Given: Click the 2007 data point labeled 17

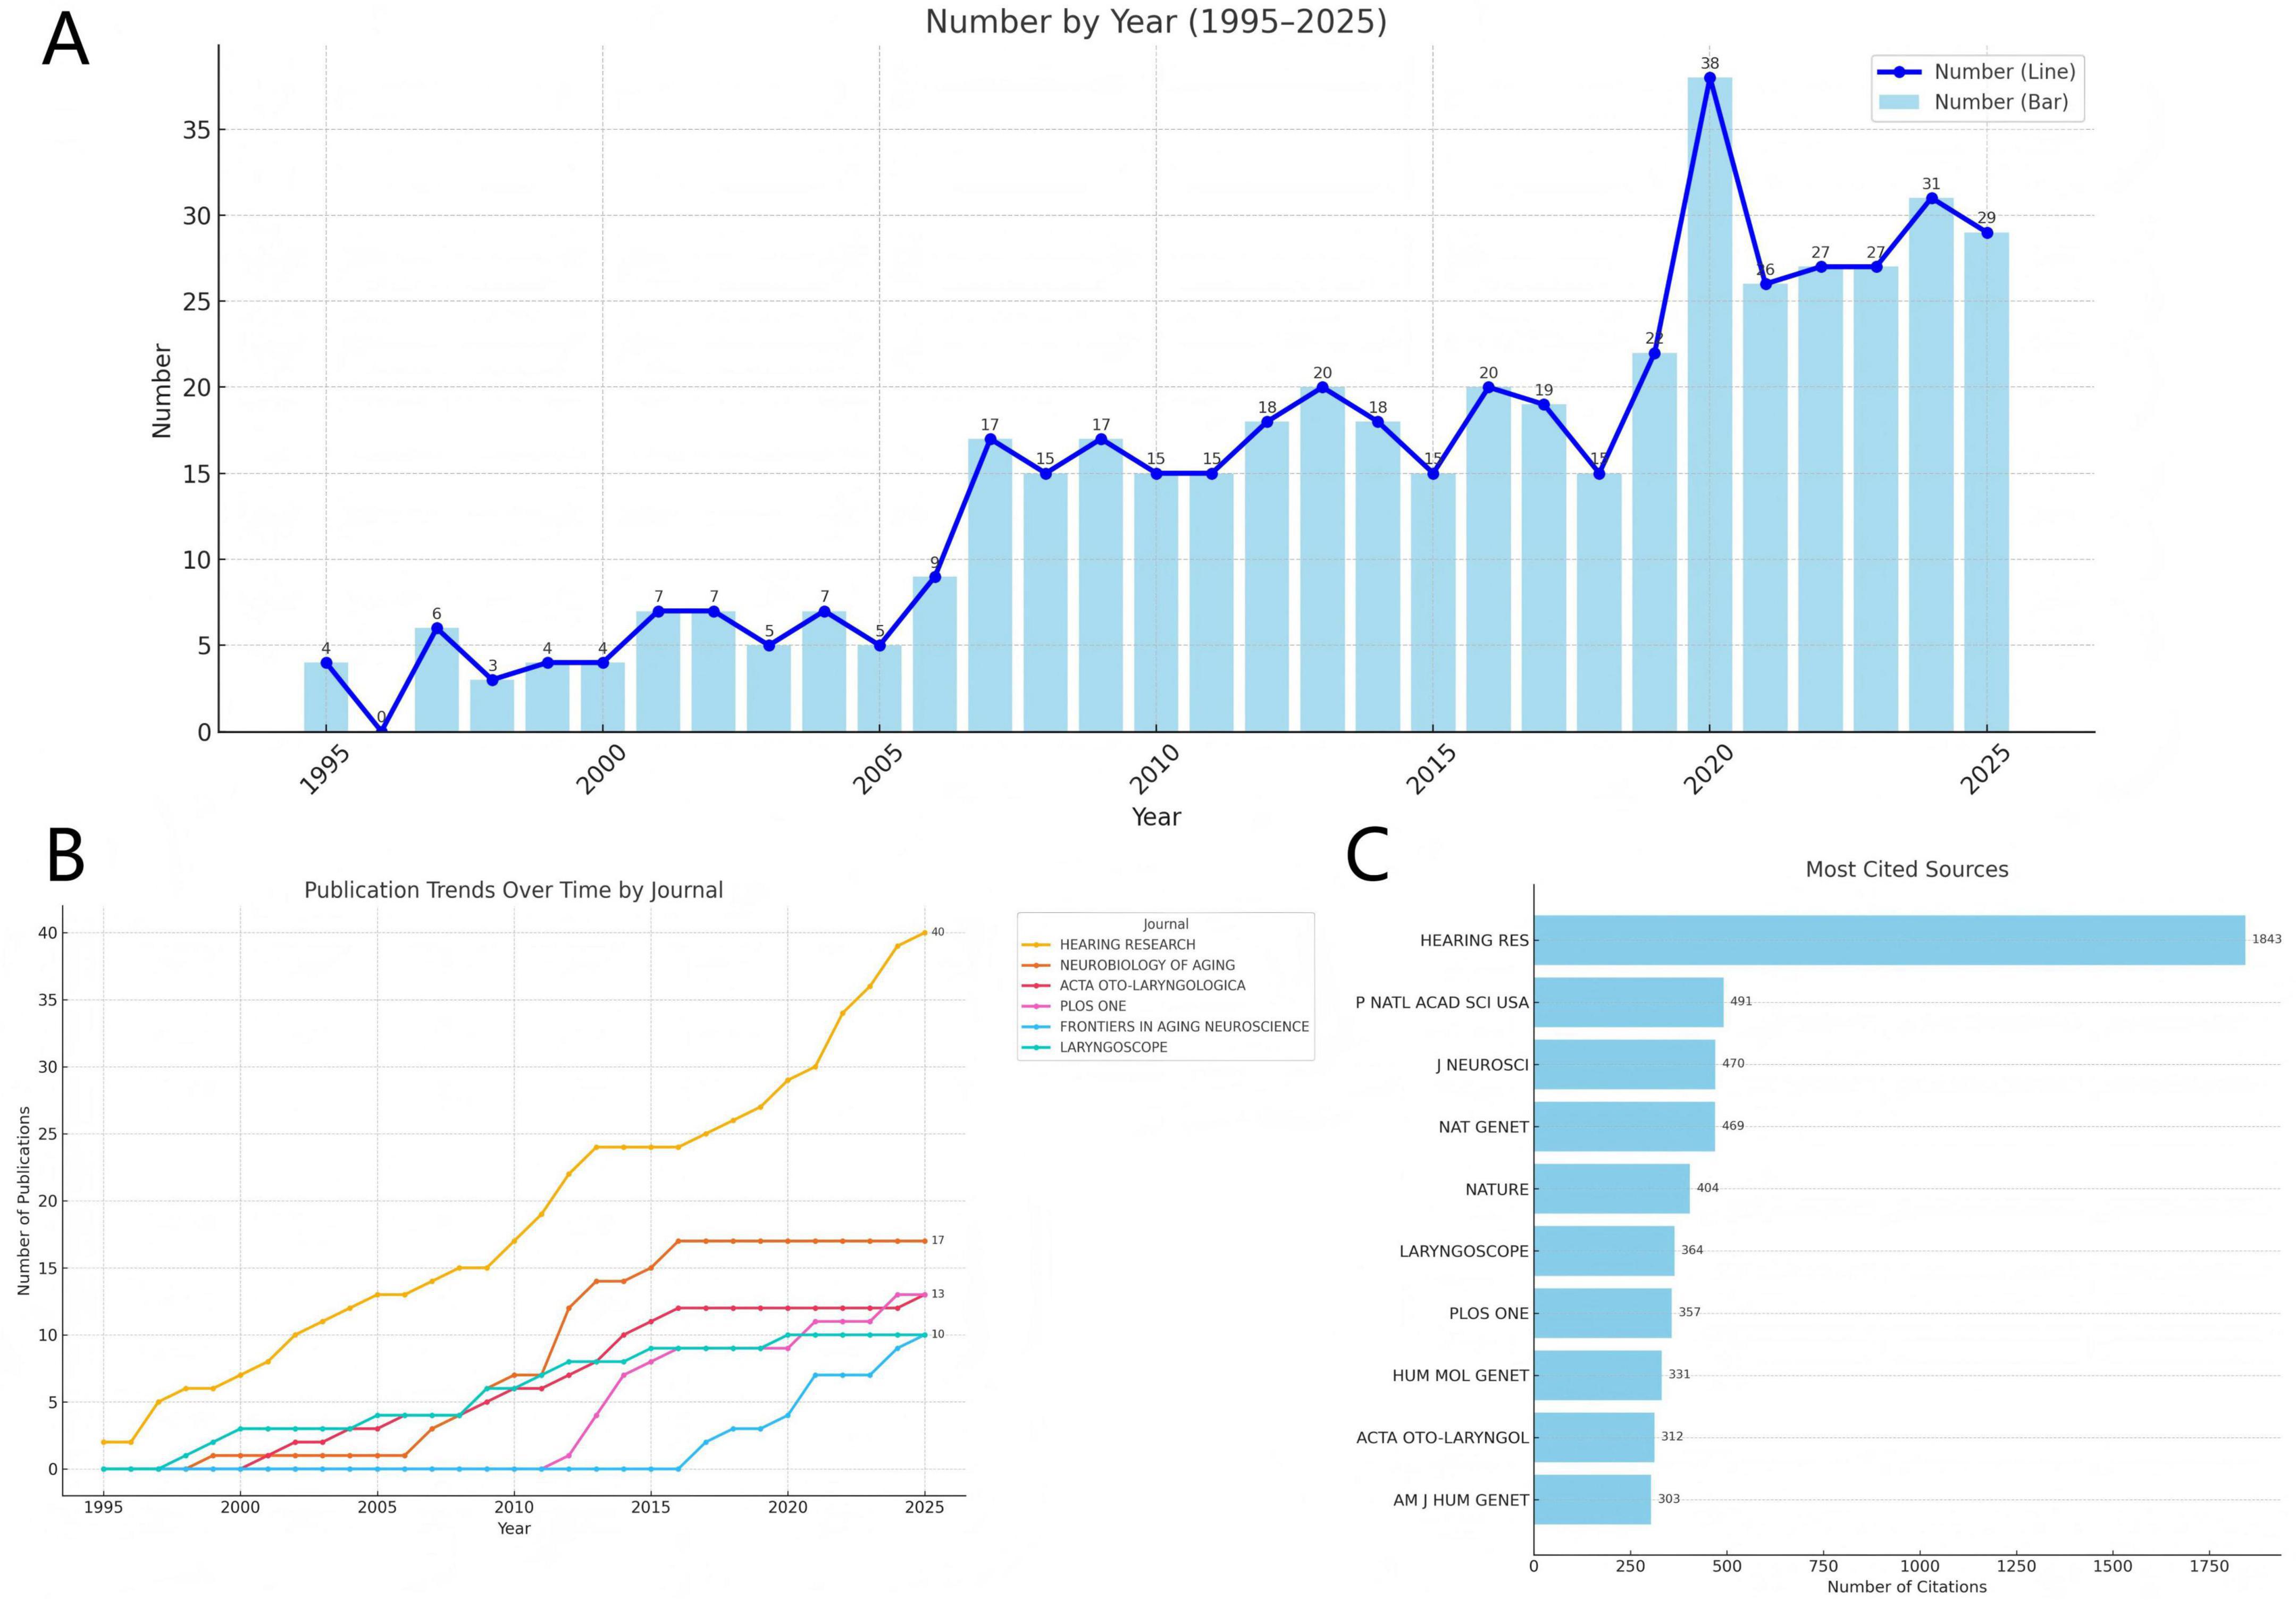Looking at the screenshot, I should [990, 439].
